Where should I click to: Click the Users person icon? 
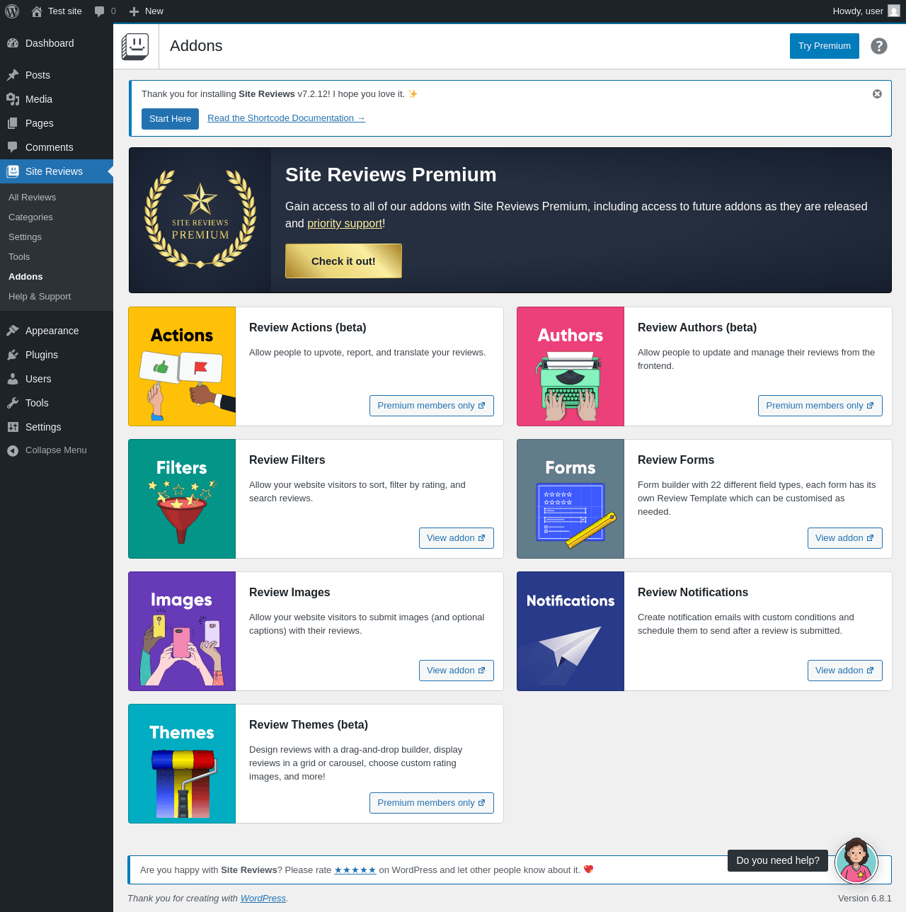(x=13, y=379)
